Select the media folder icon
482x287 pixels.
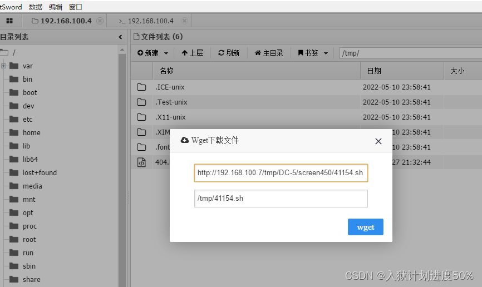tap(14, 186)
